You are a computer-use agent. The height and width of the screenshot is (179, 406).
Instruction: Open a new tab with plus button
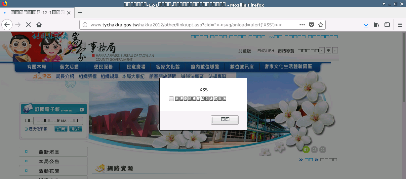click(80, 13)
